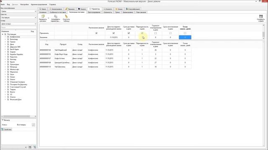Image resolution: width=268 pixels, height=150 pixels.
Task: Switch to the Сезонность sub-tab
Action: pyautogui.click(x=108, y=12)
